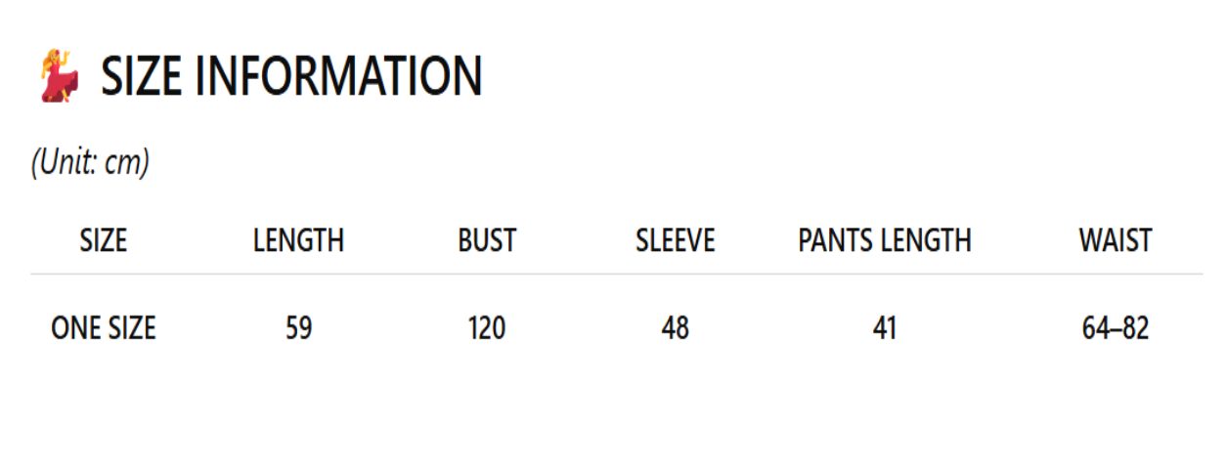Viewport: 1227px width, 469px height.
Task: Select the BUST column header
Action: click(487, 240)
